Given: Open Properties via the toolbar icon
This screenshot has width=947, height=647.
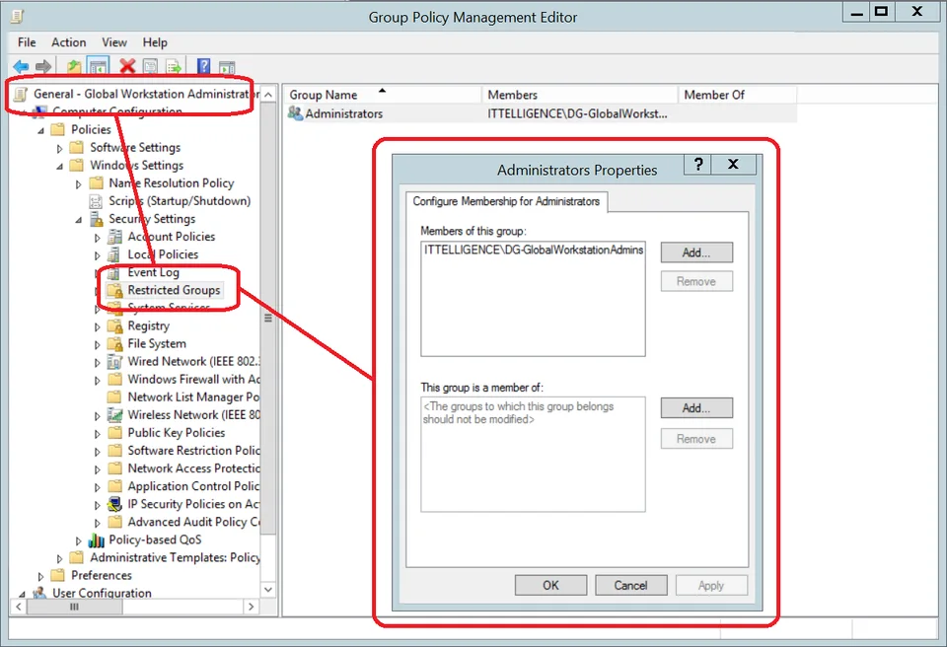Looking at the screenshot, I should [x=150, y=66].
